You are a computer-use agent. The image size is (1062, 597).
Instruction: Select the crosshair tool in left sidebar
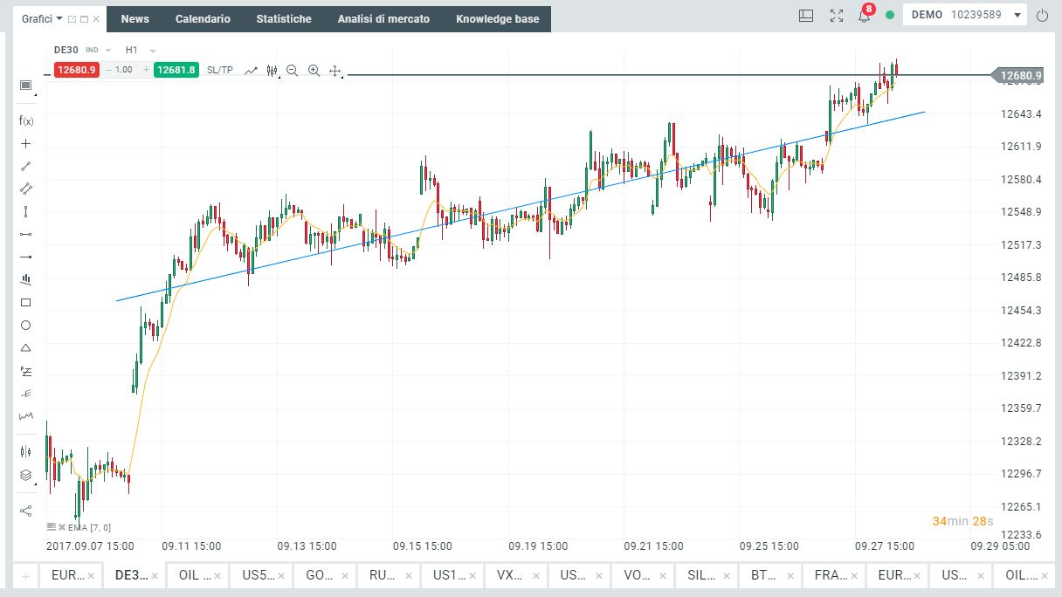tap(25, 143)
